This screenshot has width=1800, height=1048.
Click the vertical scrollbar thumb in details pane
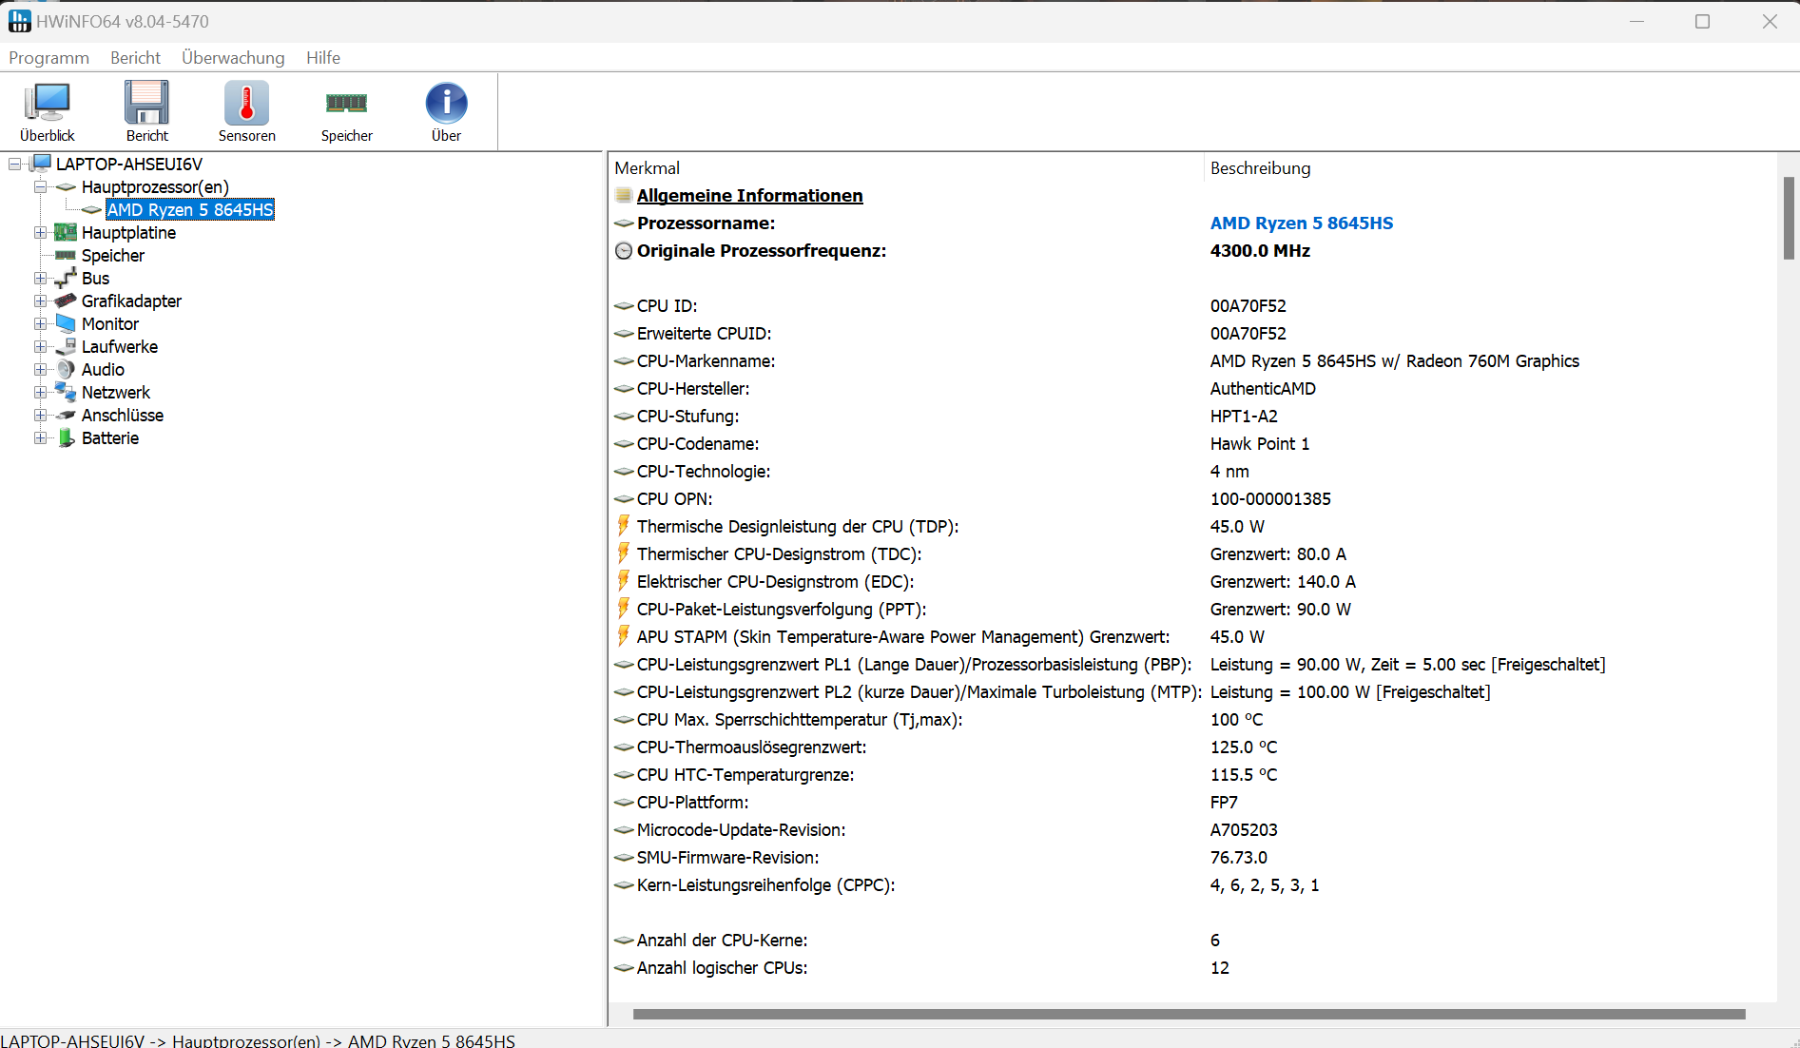pos(1788,218)
